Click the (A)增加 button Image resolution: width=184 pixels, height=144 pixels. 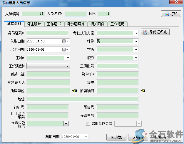coord(116,137)
